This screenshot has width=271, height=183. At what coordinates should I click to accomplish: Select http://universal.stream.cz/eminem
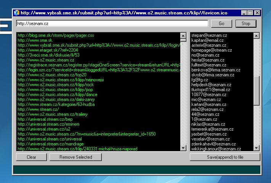coord(48,124)
